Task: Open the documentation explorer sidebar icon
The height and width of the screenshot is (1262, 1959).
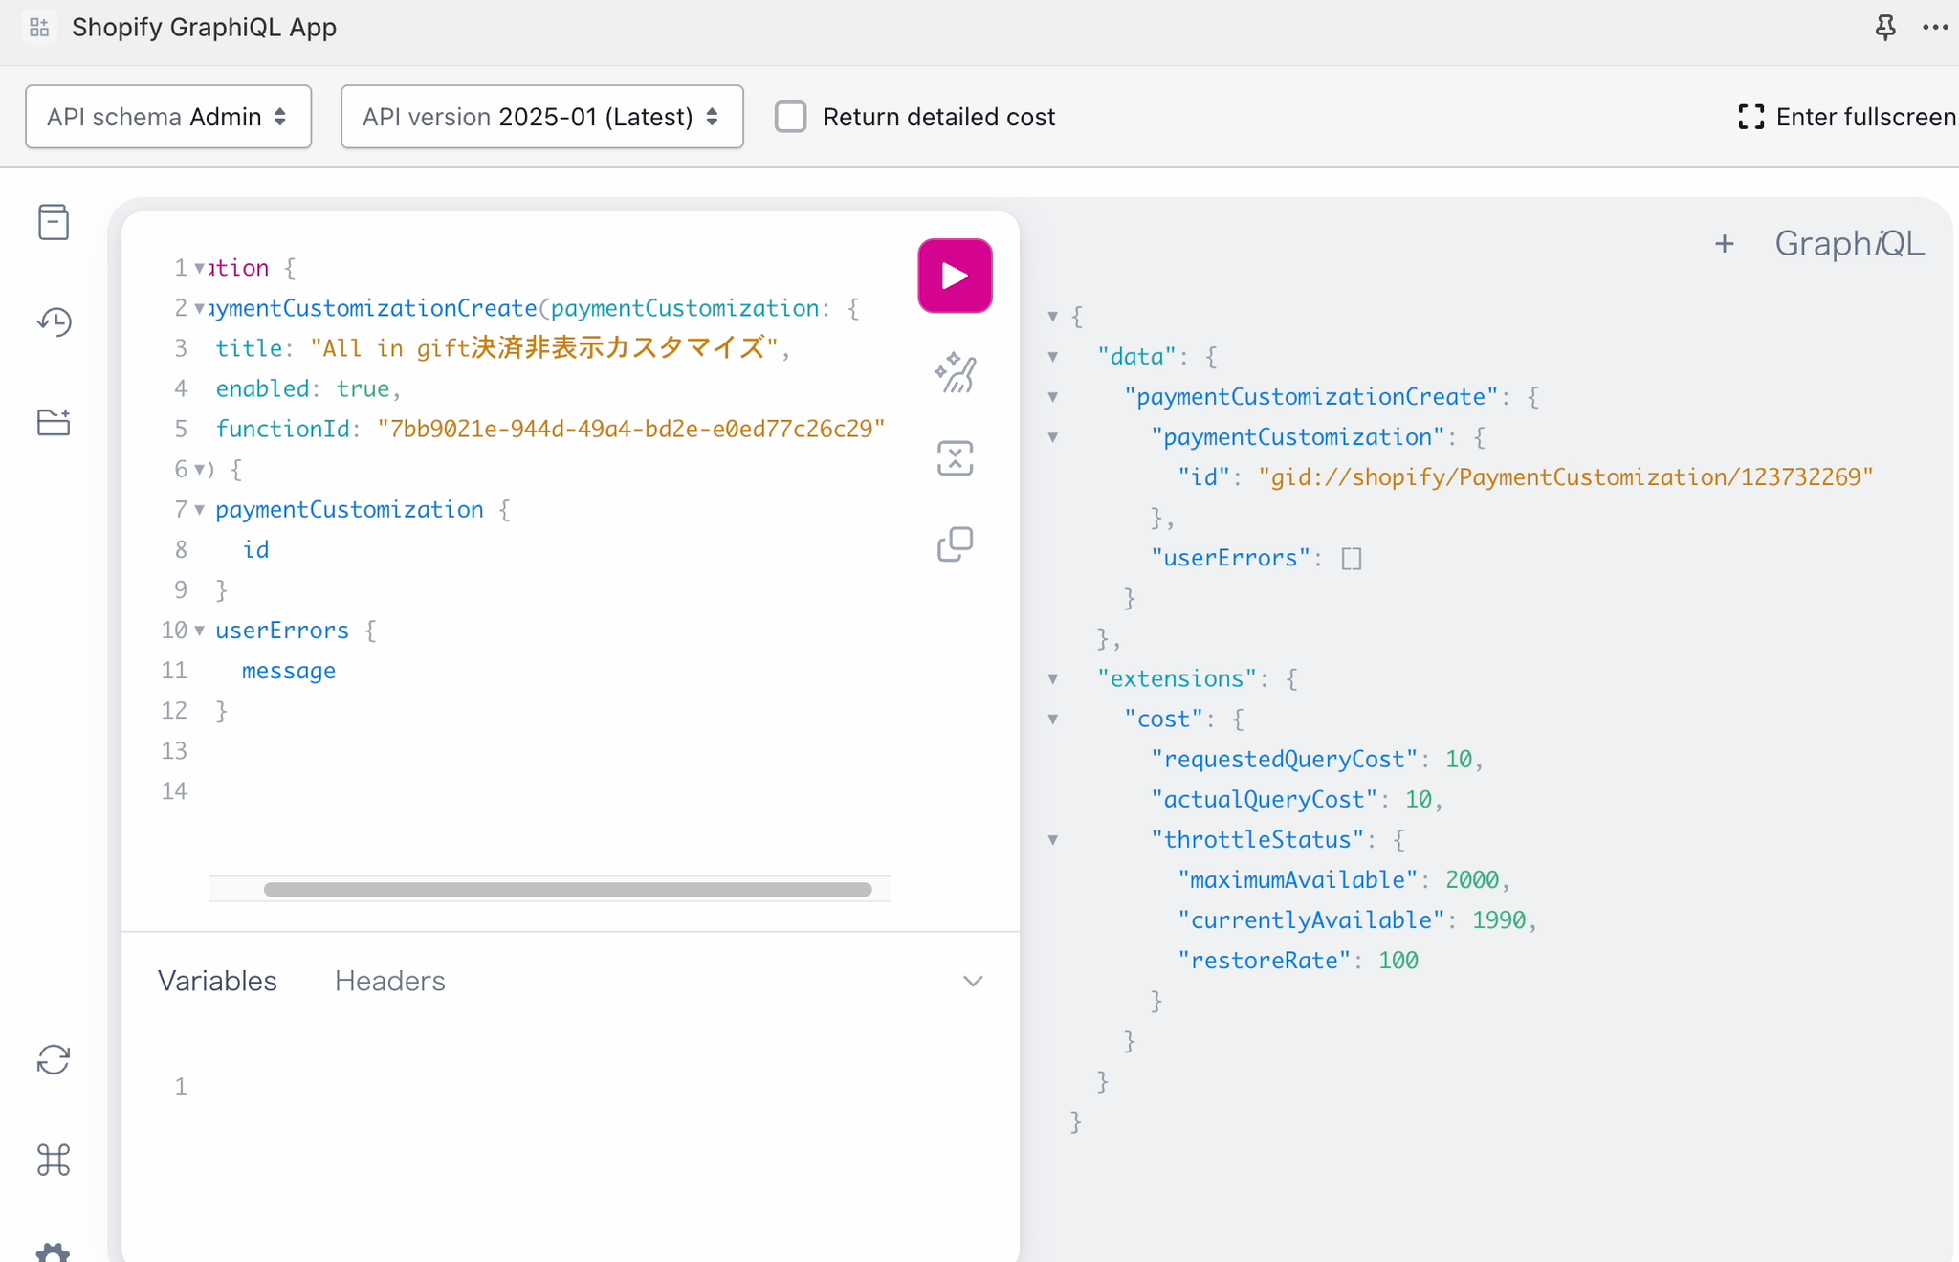Action: tap(54, 222)
